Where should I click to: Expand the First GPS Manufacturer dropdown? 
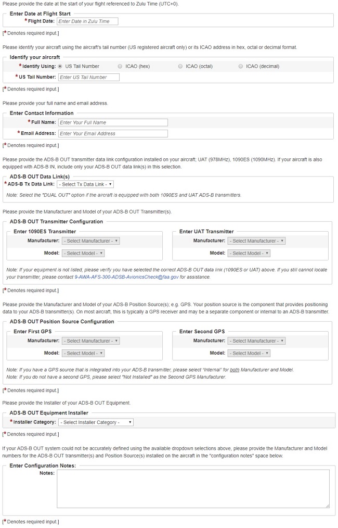(x=91, y=341)
